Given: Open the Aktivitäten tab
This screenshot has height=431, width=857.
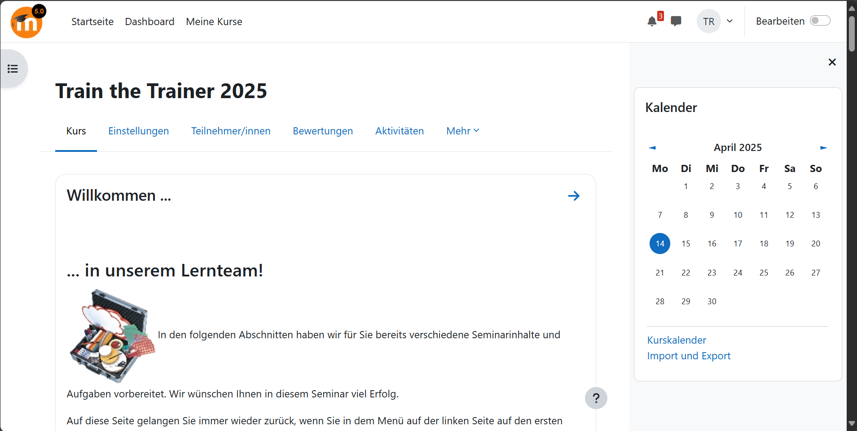Looking at the screenshot, I should point(400,131).
